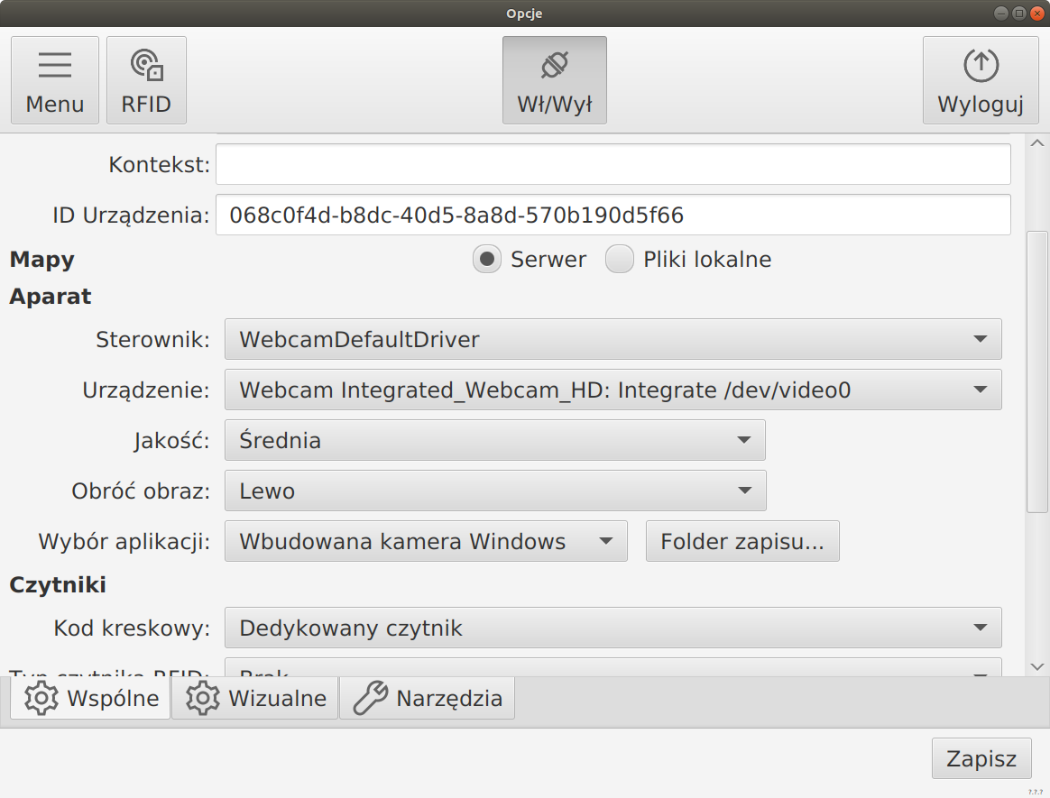Expand the Obróć obraz rotation dropdown
The height and width of the screenshot is (798, 1050).
click(x=494, y=491)
